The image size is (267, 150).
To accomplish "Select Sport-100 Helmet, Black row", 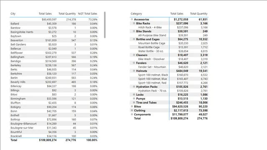I will [169, 75].
